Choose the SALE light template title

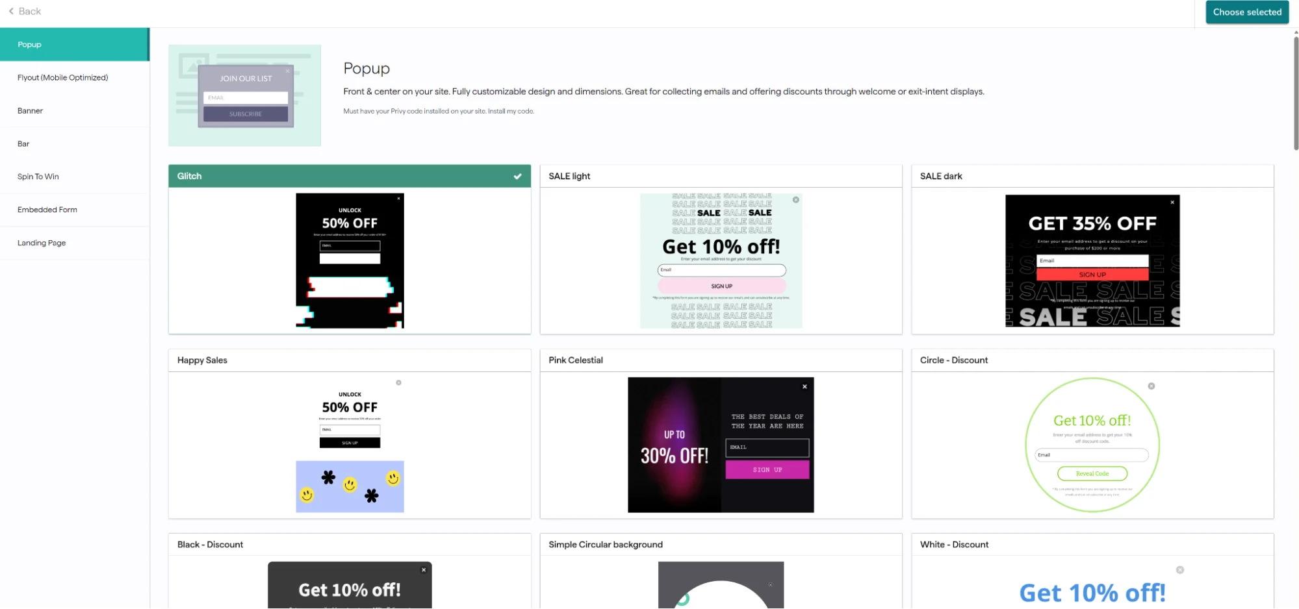click(569, 176)
